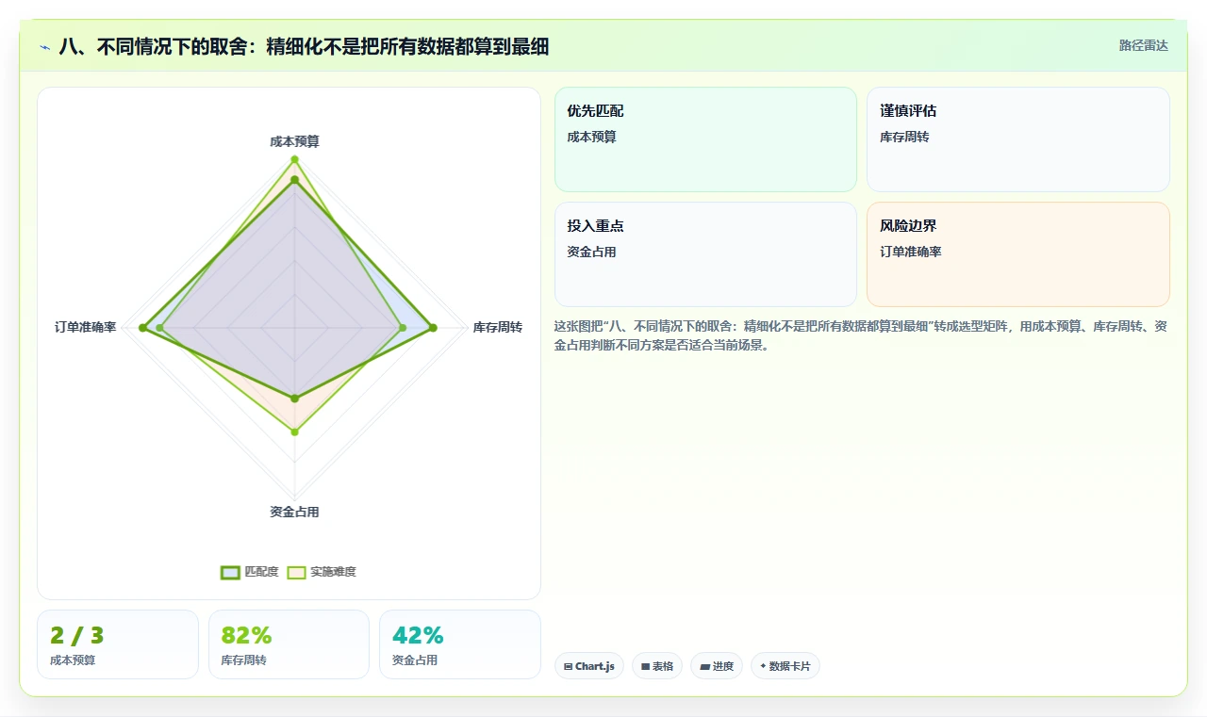
Task: Click the 匹配度 legend color box
Action: [230, 572]
